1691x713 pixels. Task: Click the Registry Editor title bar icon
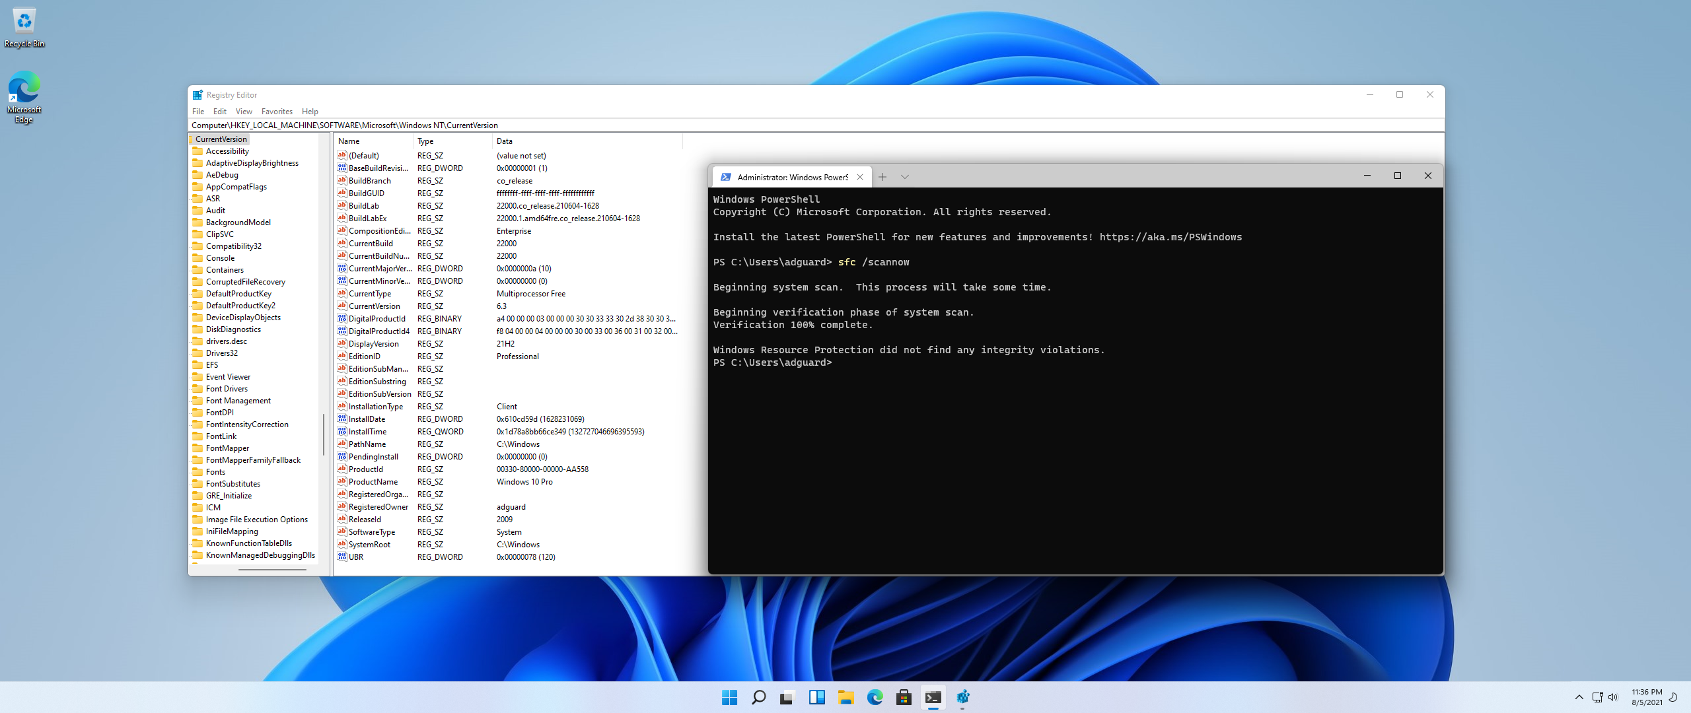coord(198,95)
